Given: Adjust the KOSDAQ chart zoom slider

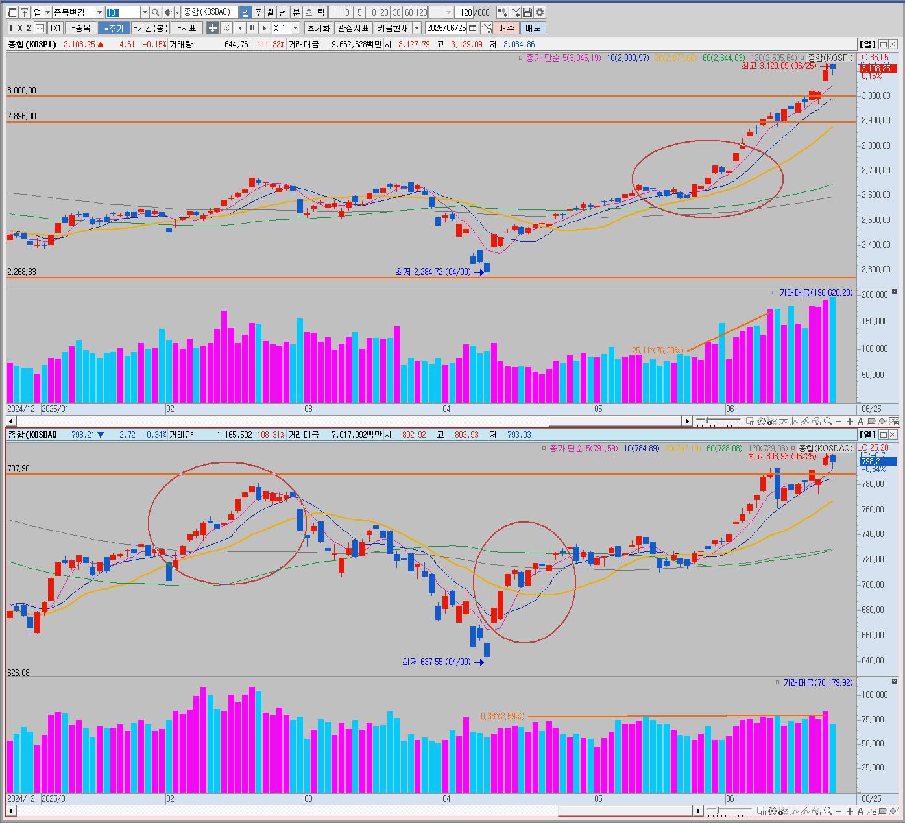Looking at the screenshot, I should pos(718,810).
